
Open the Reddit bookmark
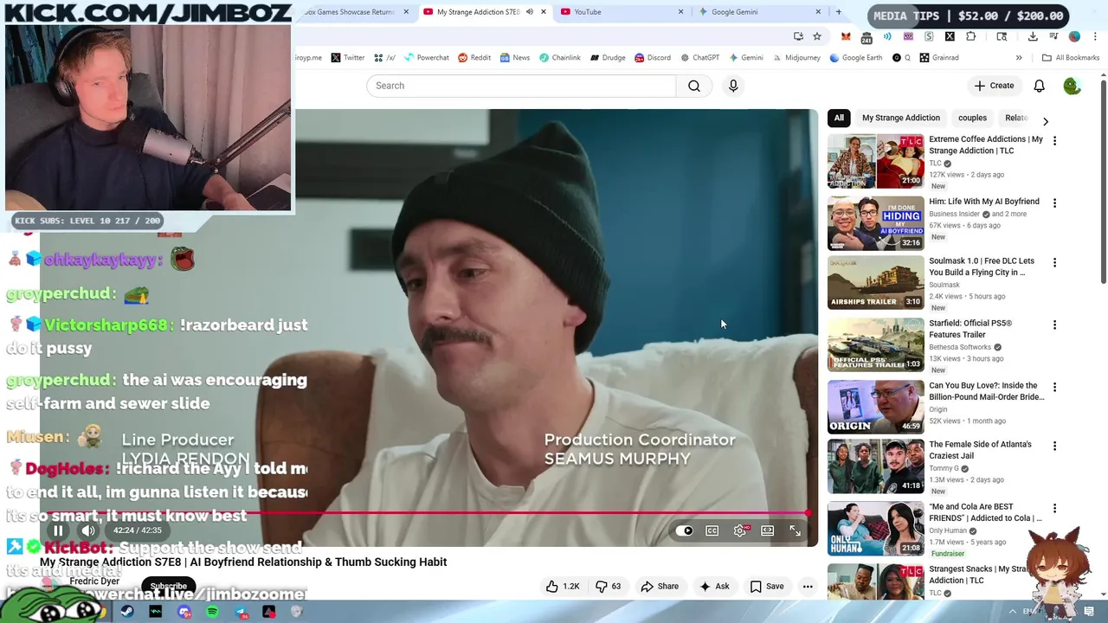coord(473,58)
